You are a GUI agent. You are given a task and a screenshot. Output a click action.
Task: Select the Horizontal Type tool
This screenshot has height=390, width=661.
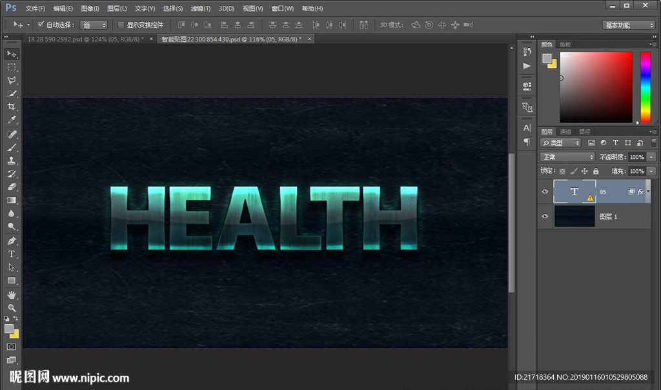coord(12,254)
